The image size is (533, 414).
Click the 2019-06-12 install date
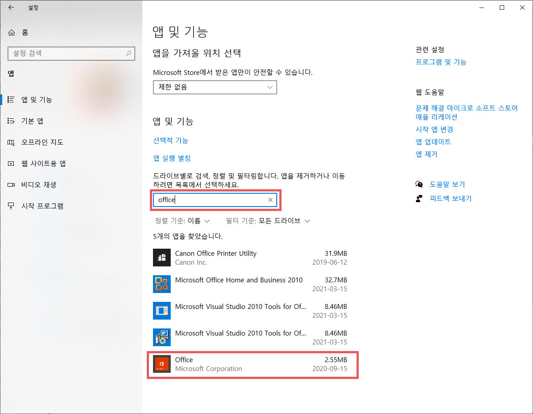point(329,262)
